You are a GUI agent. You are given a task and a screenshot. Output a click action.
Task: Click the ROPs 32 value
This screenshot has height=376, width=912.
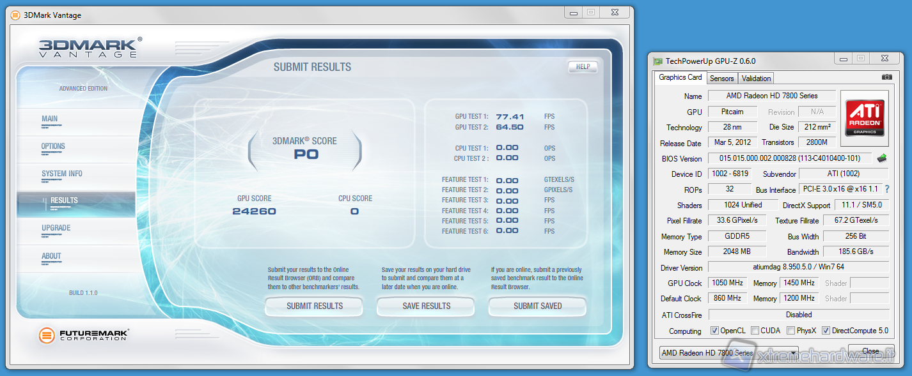coord(730,189)
